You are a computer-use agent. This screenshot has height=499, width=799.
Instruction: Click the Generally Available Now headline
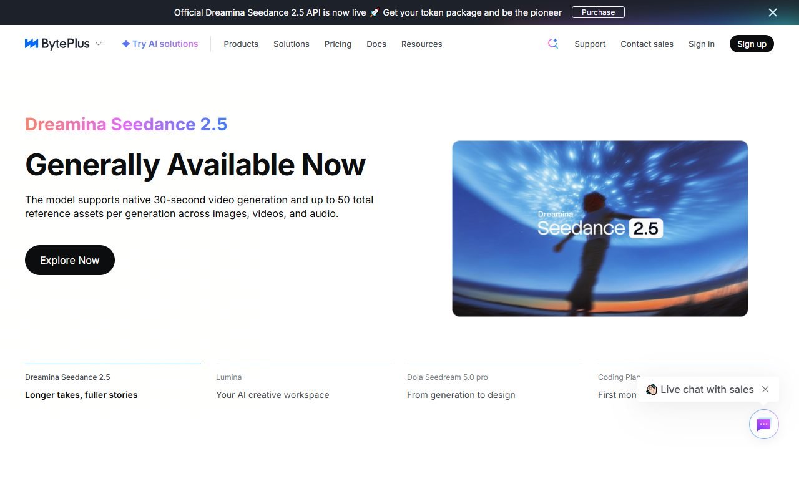tap(195, 165)
